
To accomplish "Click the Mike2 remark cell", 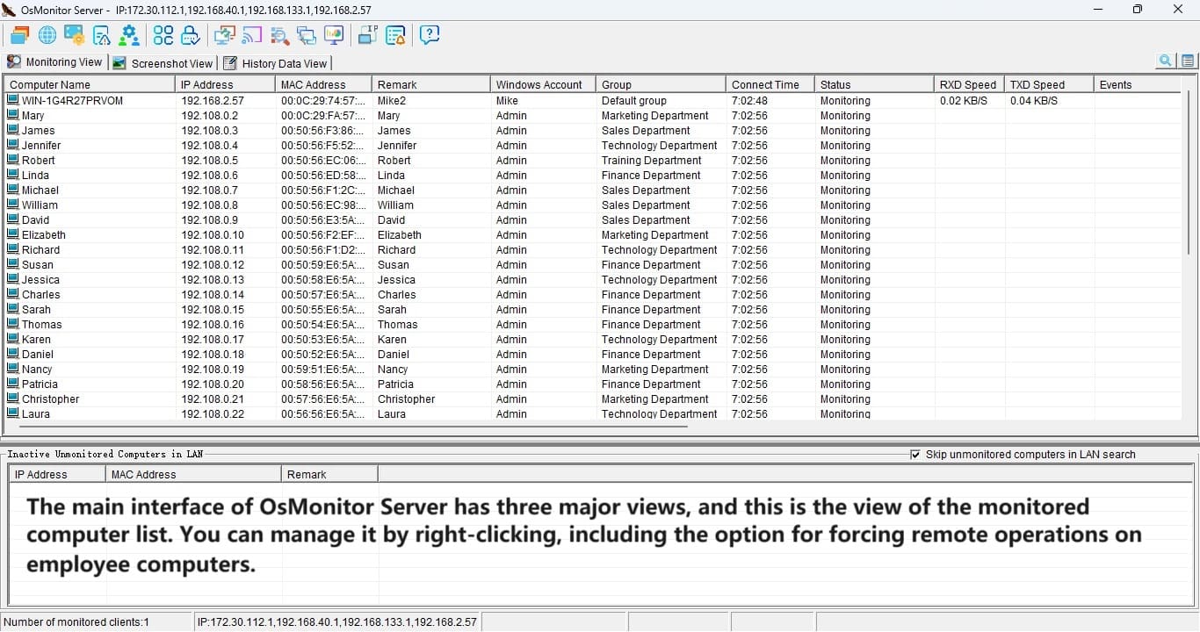I will 392,100.
